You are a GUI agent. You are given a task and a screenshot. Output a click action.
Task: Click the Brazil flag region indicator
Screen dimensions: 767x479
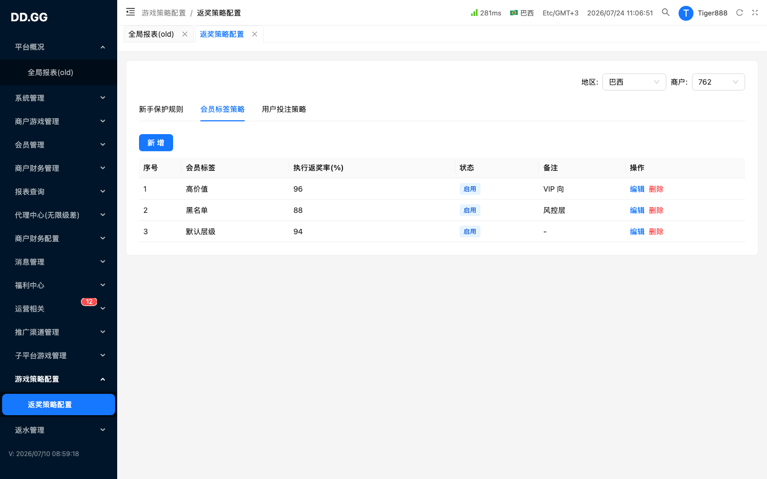click(x=514, y=13)
